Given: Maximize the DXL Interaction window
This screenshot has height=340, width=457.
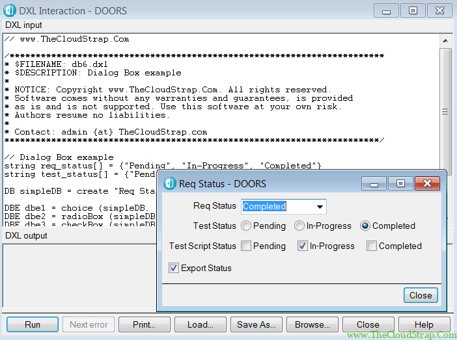Looking at the screenshot, I should (x=413, y=11).
